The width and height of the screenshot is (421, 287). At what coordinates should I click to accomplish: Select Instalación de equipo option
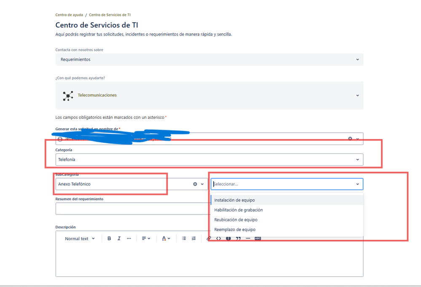tap(287, 200)
